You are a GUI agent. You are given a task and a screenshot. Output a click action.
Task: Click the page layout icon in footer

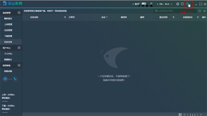[x=180, y=115]
